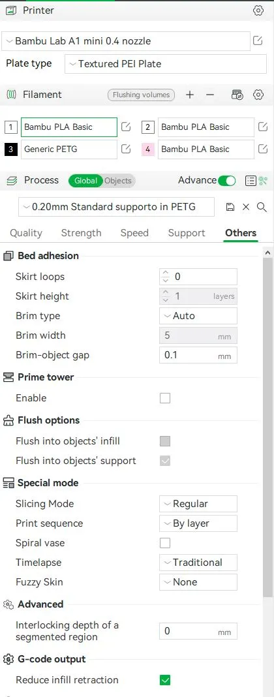The height and width of the screenshot is (697, 274).
Task: Open printer settings gear icon
Action: tap(258, 10)
